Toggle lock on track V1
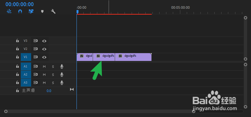The width and height of the screenshot is (251, 117). [x=18, y=57]
